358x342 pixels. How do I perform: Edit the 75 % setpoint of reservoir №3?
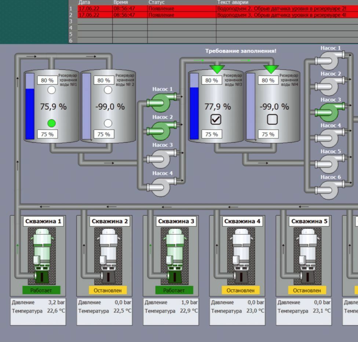click(212, 134)
